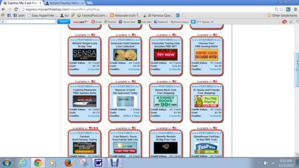Click the 'Discover it Card!' offer title
299x168 pixels.
(125, 90)
